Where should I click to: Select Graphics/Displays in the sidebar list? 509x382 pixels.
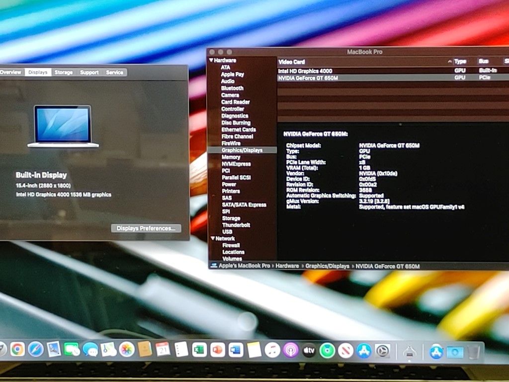point(242,150)
